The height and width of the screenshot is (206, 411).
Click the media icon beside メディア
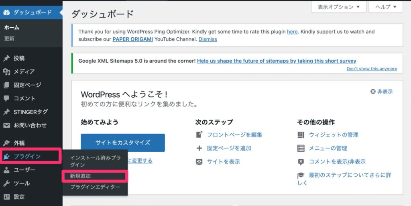coord(6,71)
